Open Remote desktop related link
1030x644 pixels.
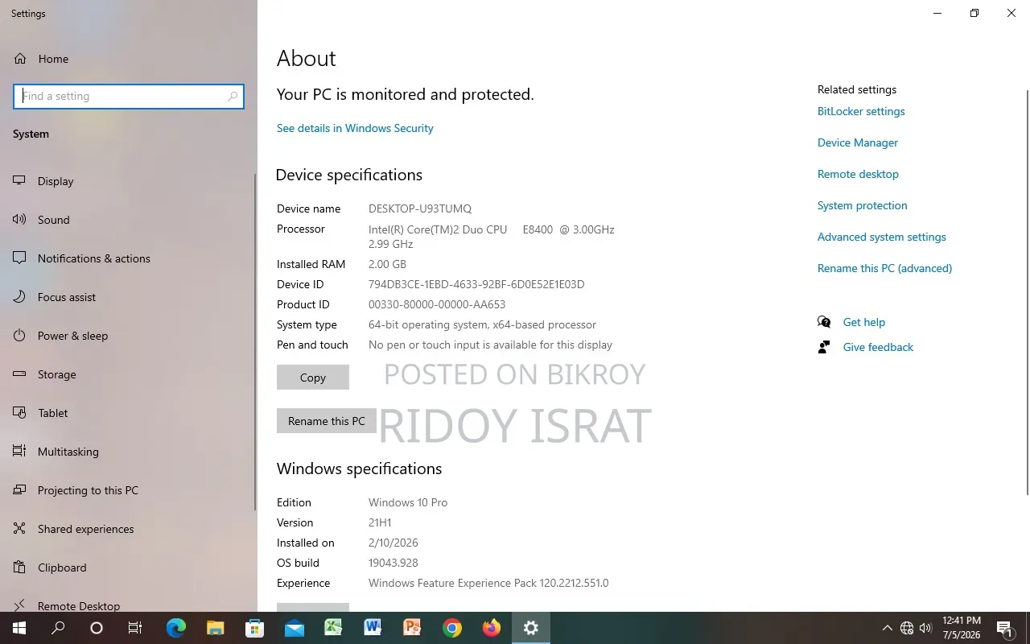pos(858,174)
